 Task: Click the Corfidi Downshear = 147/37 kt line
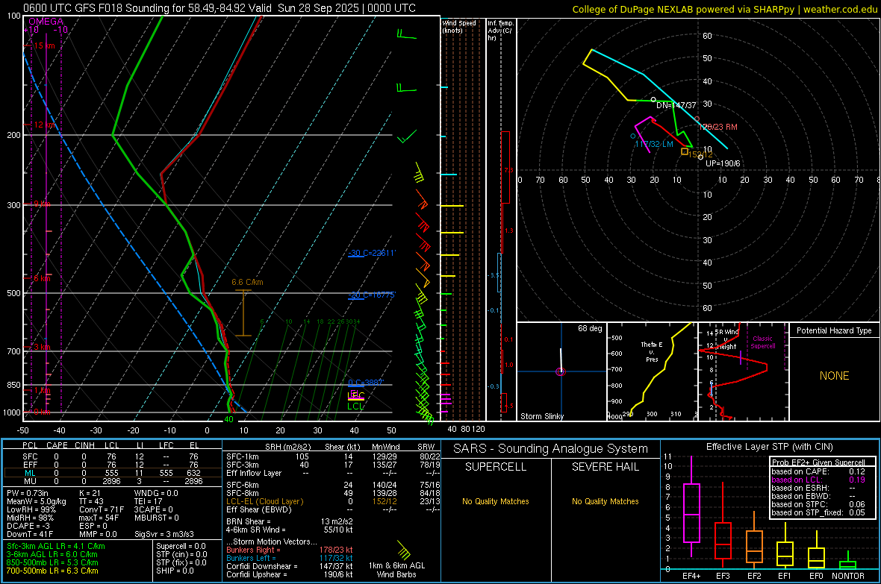(290, 566)
